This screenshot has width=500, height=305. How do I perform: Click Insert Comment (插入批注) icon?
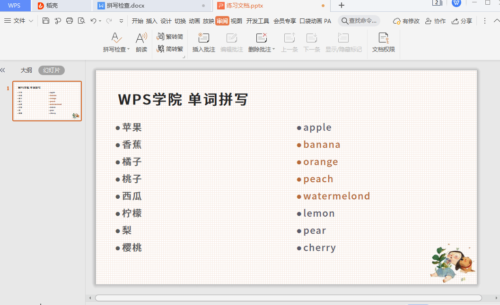(x=203, y=38)
